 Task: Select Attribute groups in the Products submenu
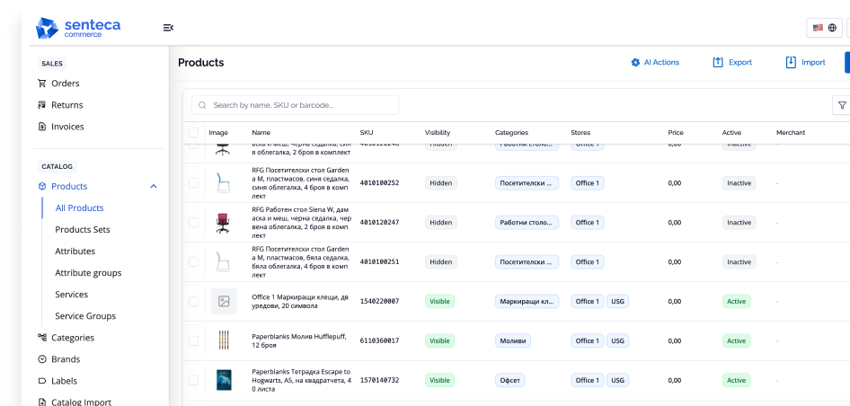coord(88,273)
